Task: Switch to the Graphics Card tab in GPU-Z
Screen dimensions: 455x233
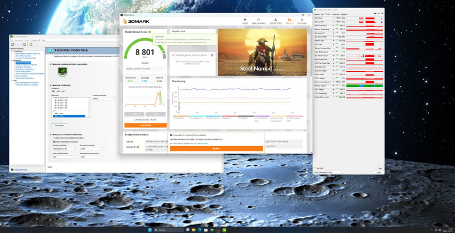Action: pos(319,14)
